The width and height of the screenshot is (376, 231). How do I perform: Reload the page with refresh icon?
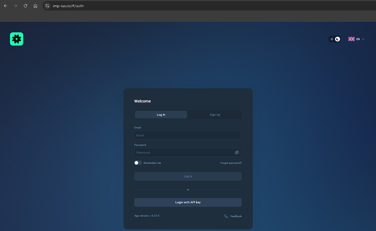[x=25, y=6]
